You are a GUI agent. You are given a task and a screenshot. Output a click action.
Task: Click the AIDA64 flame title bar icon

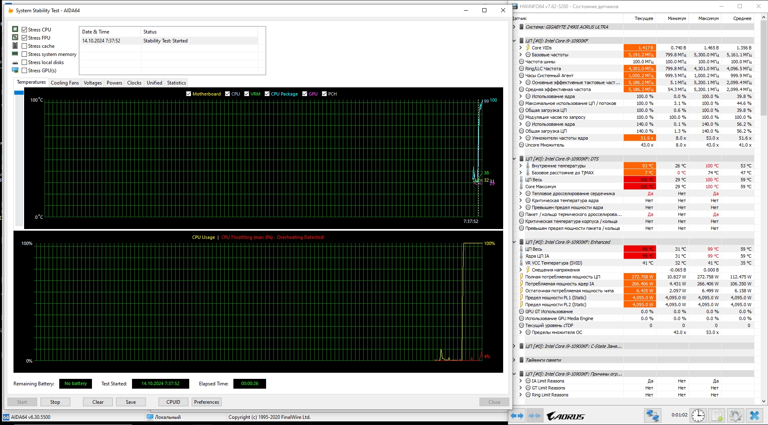pos(11,10)
